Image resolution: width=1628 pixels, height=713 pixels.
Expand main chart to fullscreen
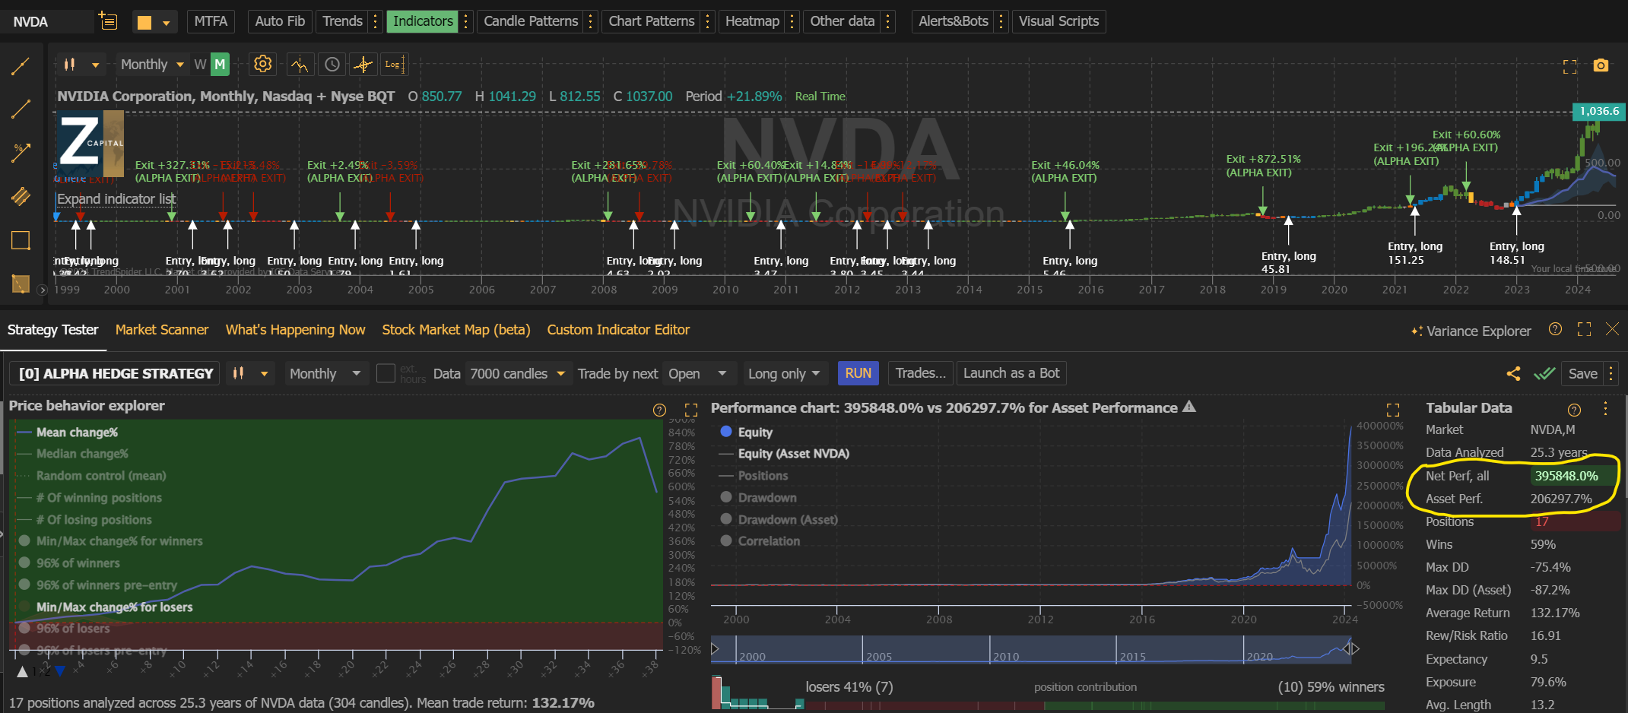1569,66
